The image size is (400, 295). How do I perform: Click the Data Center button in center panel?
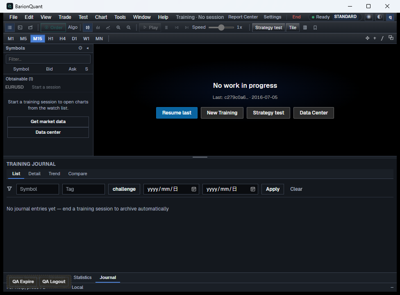coord(314,113)
